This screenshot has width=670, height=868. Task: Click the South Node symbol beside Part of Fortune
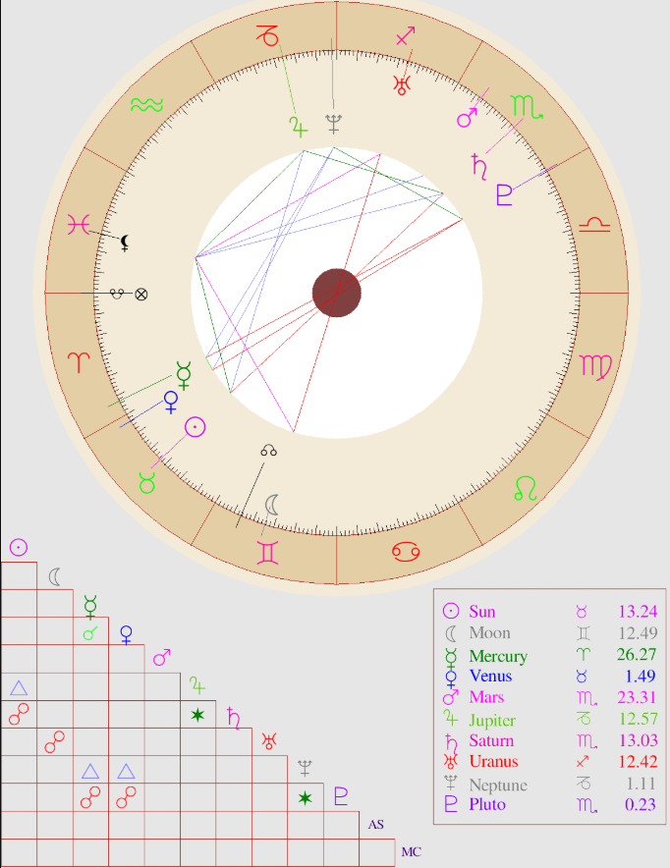coord(117,294)
